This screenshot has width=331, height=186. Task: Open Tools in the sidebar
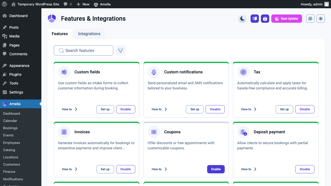click(x=21, y=83)
